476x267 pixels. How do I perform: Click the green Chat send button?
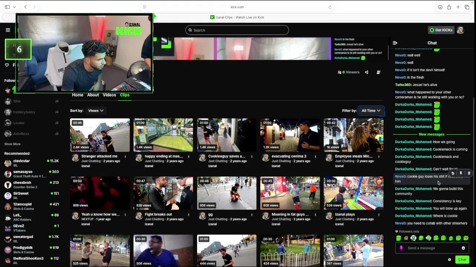coord(462,260)
